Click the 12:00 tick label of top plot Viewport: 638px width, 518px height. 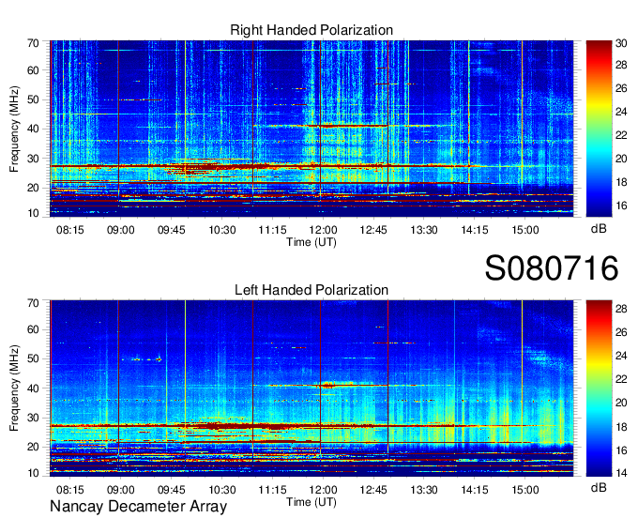[323, 230]
